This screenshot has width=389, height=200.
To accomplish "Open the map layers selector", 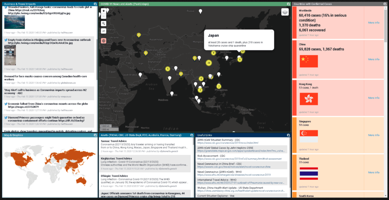I will click(285, 12).
